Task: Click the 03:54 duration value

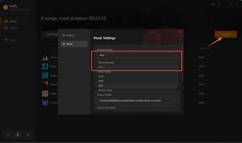Action: [201, 76]
